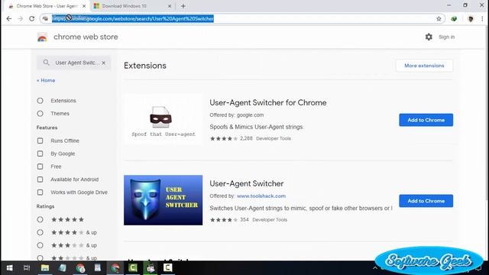
Task: Enable the Free feature checkbox
Action: (x=40, y=167)
